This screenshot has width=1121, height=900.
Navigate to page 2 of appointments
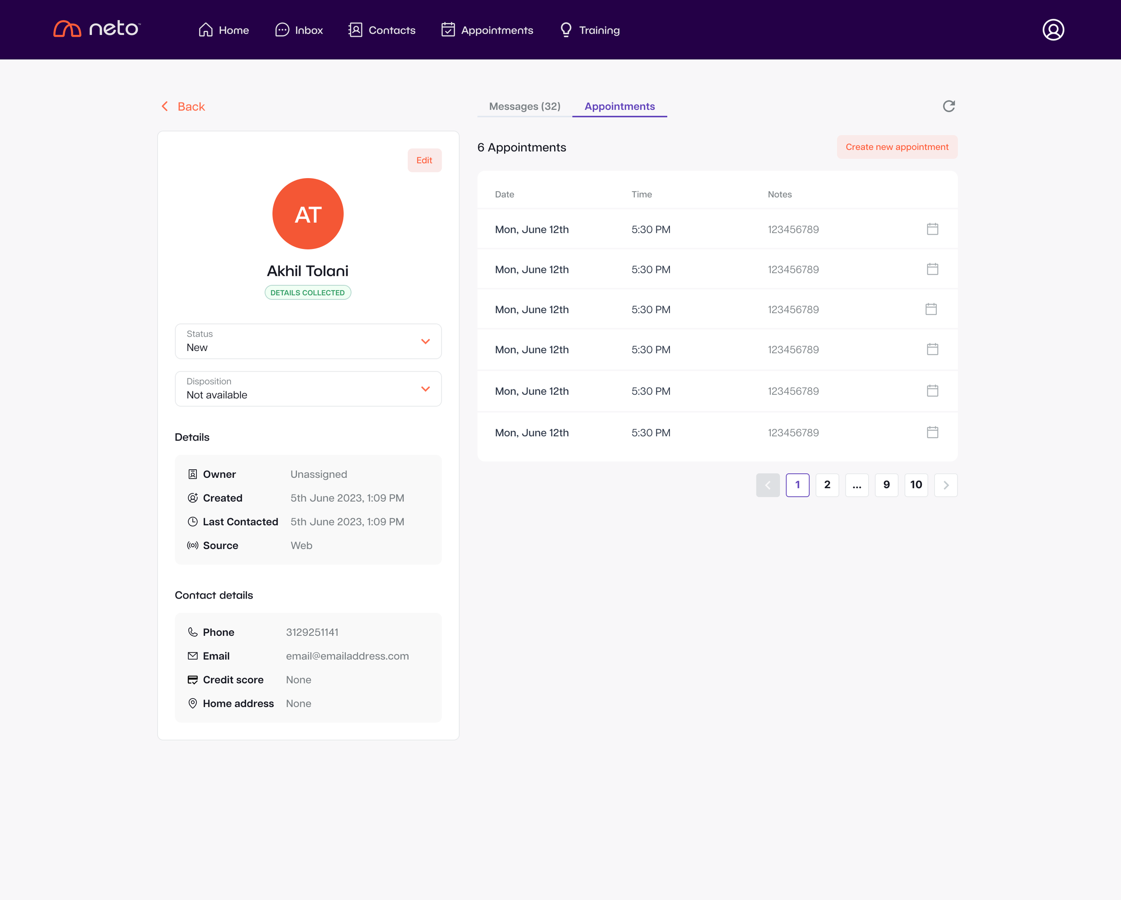826,485
